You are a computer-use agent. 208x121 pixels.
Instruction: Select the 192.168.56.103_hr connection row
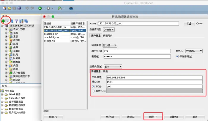(65, 27)
